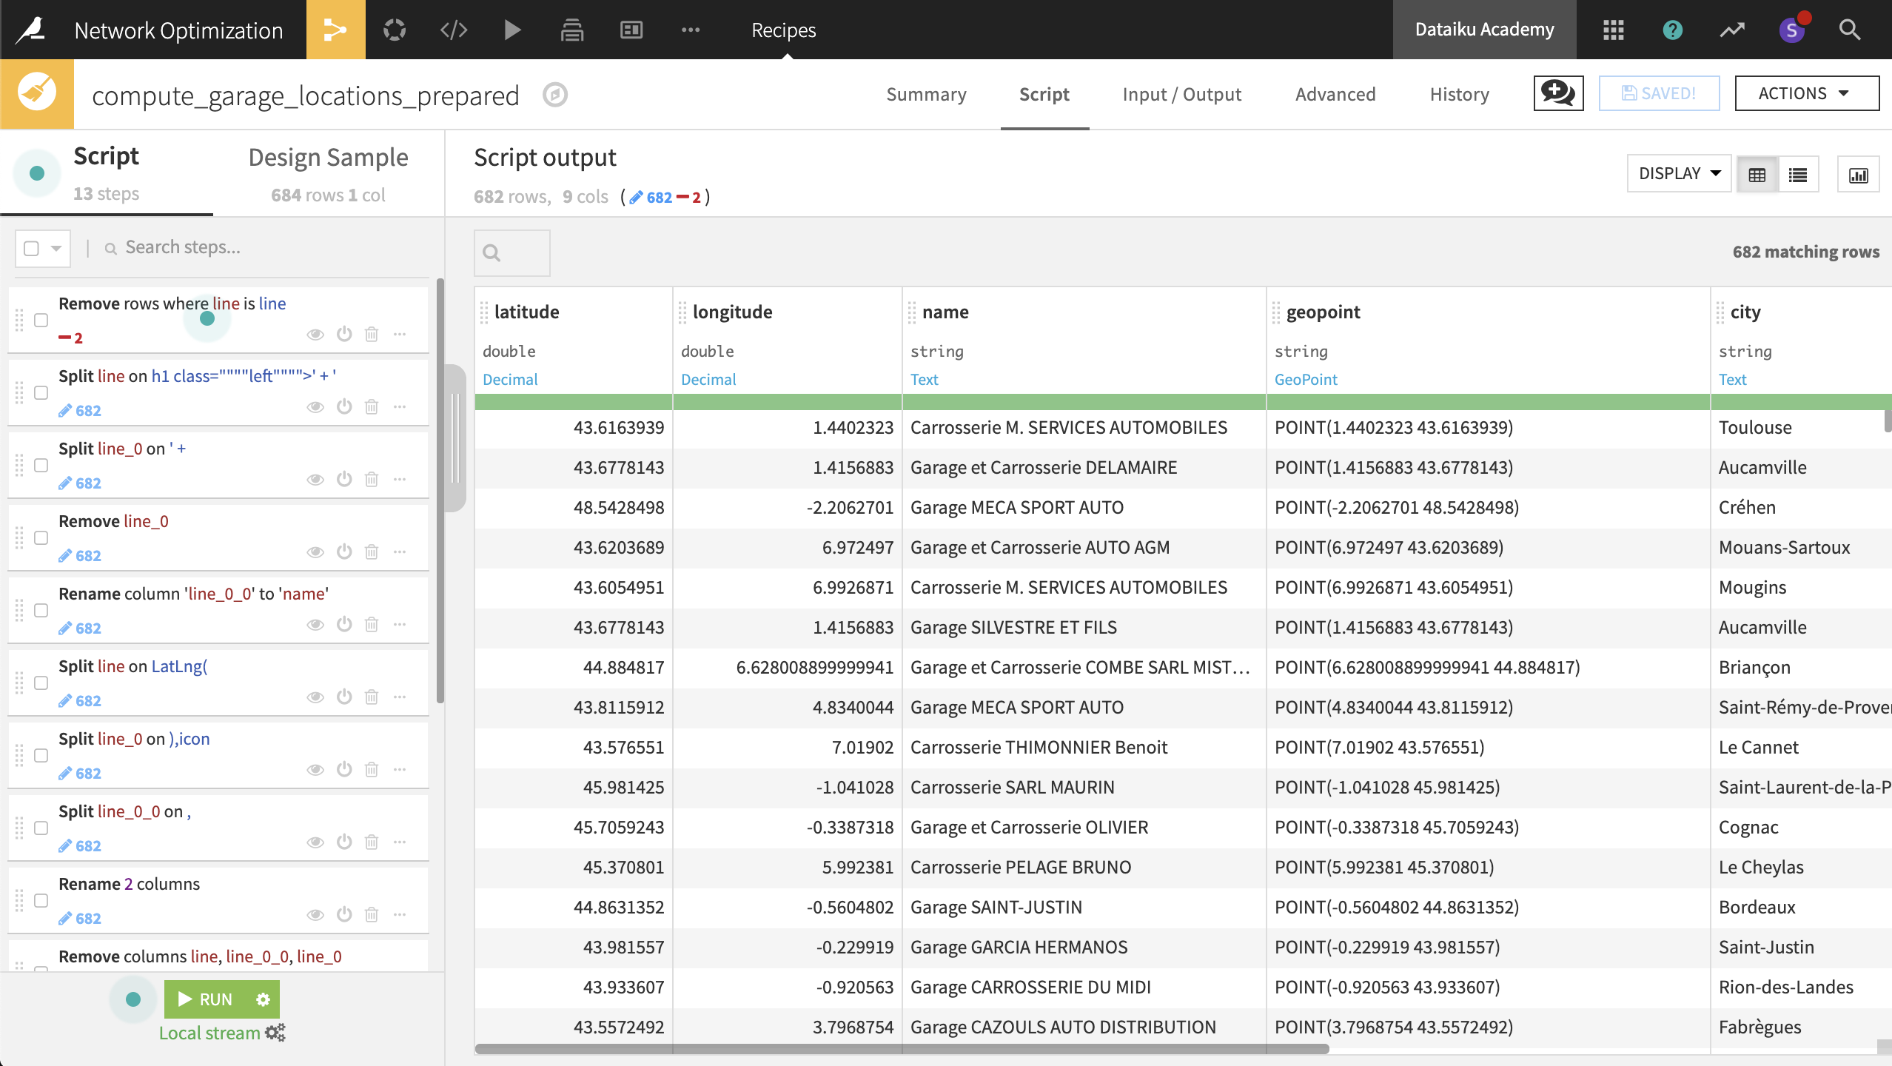Open the ACTIONS dropdown menu
1892x1066 pixels.
[x=1806, y=93]
